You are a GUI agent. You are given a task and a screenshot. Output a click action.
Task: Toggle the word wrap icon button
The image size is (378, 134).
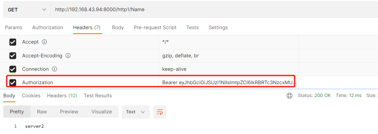pos(160,112)
